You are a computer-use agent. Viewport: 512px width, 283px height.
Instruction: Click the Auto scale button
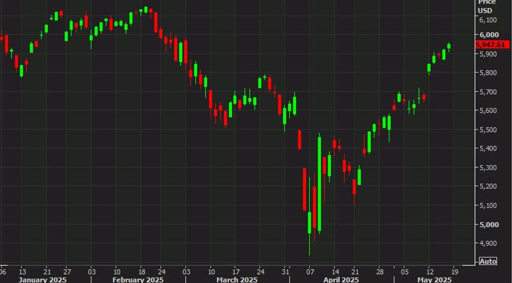(x=488, y=261)
